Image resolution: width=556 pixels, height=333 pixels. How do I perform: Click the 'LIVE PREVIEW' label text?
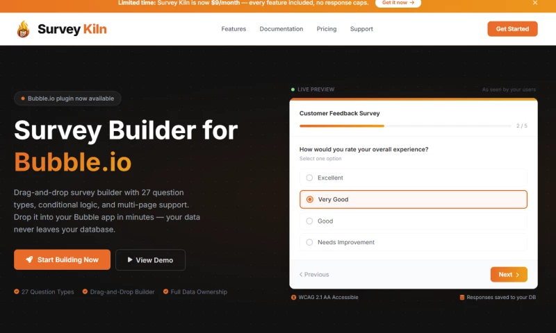pyautogui.click(x=316, y=89)
